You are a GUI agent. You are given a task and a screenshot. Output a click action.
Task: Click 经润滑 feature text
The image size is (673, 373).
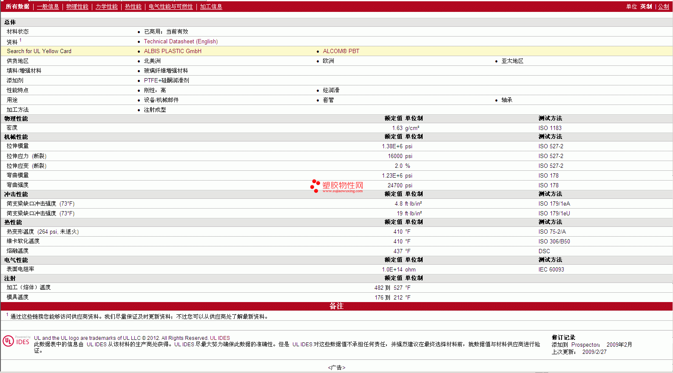(x=331, y=90)
